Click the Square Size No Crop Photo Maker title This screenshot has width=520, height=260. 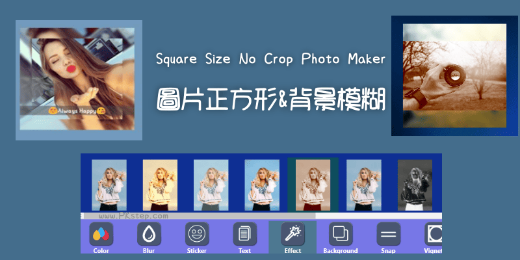pos(270,59)
